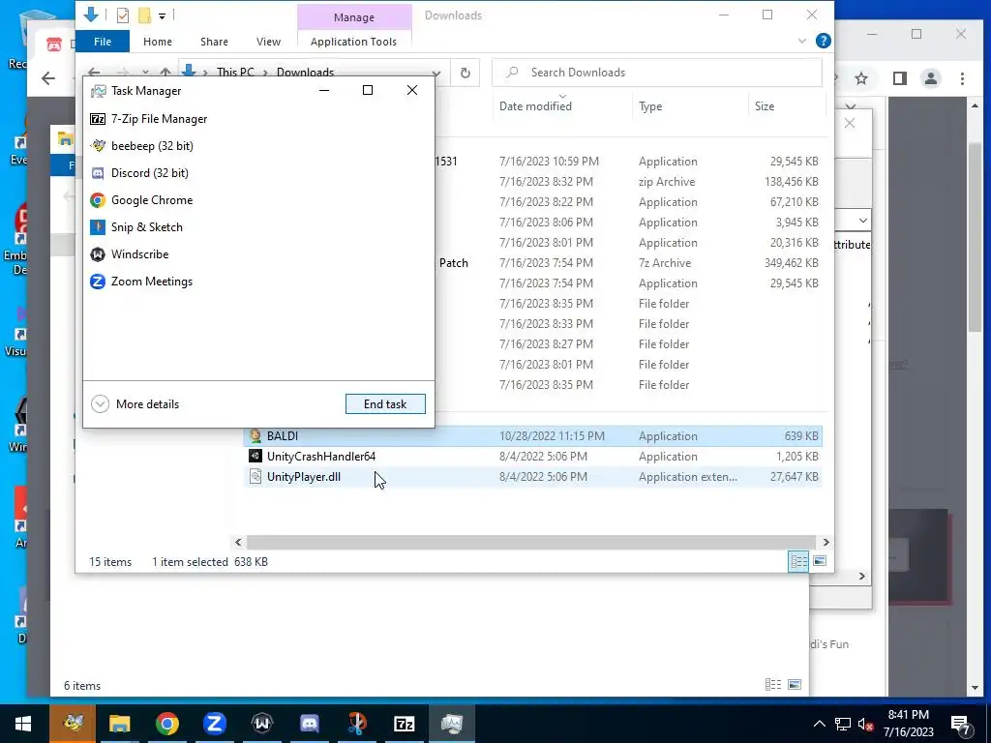Click the Manage contextual tab

354,17
